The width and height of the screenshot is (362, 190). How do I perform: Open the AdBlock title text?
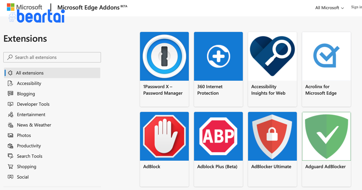coord(152,166)
